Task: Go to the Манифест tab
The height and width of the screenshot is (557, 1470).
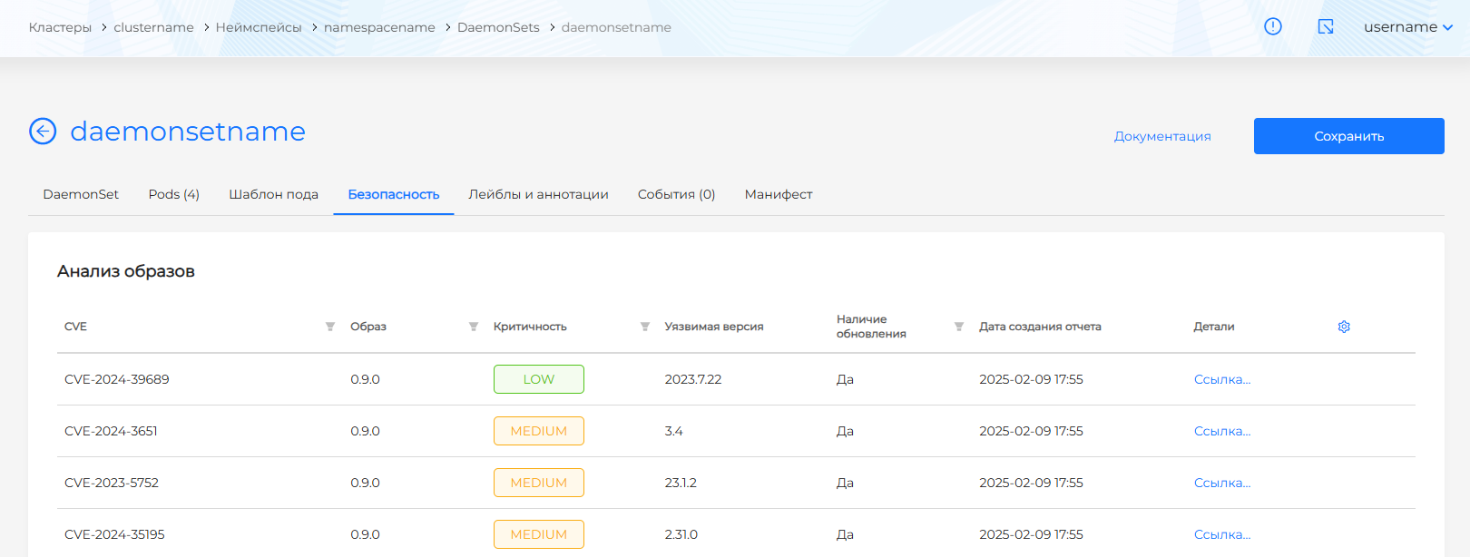Action: pyautogui.click(x=779, y=194)
